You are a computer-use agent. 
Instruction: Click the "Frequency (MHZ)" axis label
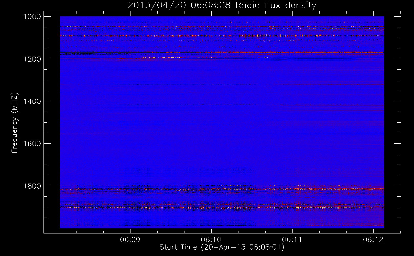15,123
